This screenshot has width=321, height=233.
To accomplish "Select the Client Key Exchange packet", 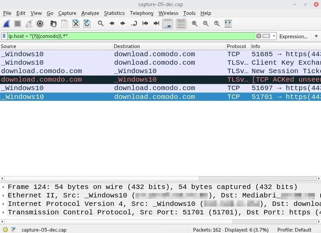I will (160, 62).
